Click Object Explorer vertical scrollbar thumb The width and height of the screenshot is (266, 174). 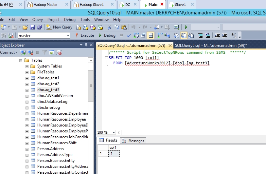(x=91, y=86)
